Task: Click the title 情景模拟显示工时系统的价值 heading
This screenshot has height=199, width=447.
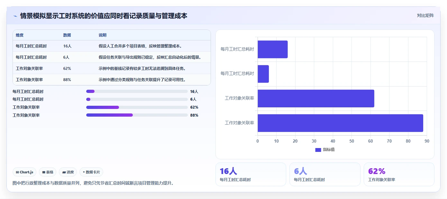Action: click(104, 16)
